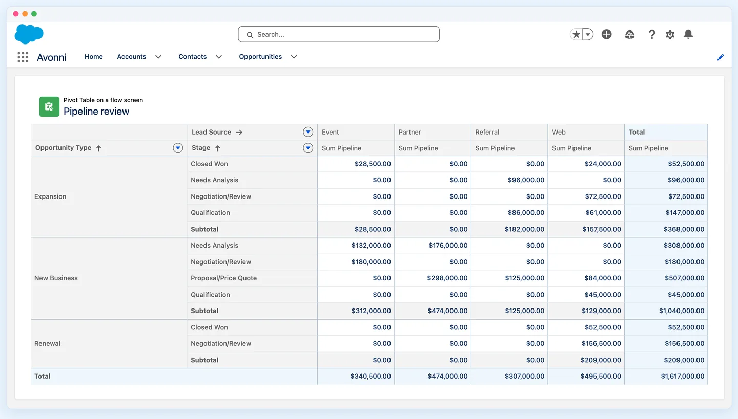Click the $298,000.00 Partner cell
Screen dimensions: 738x419
click(x=433, y=278)
